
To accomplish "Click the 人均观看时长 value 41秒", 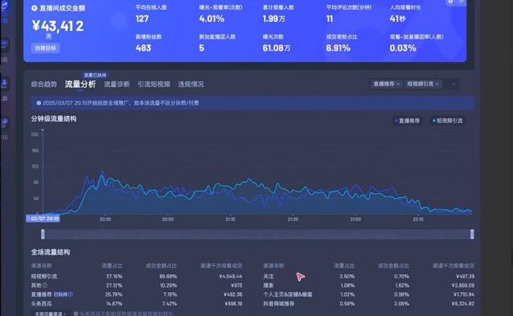I will click(397, 19).
